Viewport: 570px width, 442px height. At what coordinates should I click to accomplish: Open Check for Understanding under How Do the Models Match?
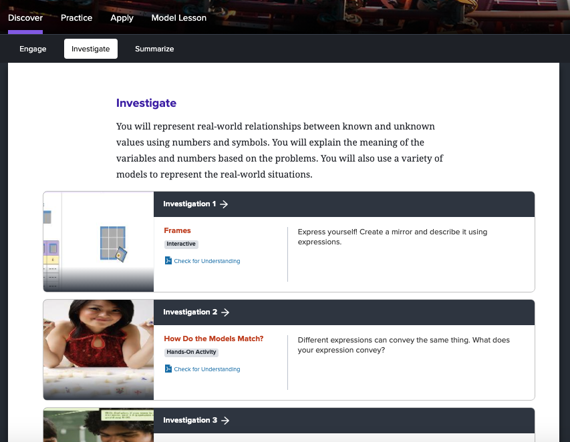207,369
